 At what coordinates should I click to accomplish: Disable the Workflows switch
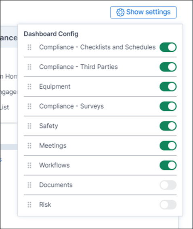click(168, 165)
